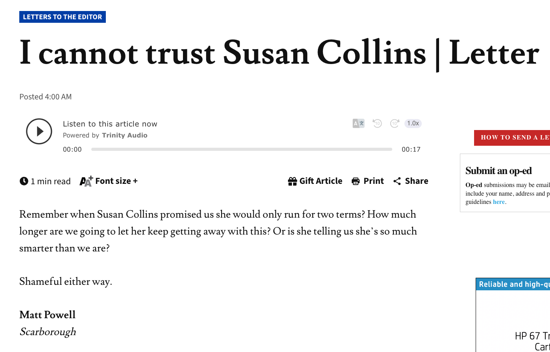
Task: Click the HP 67 ad product text
Action: pyautogui.click(x=532, y=336)
